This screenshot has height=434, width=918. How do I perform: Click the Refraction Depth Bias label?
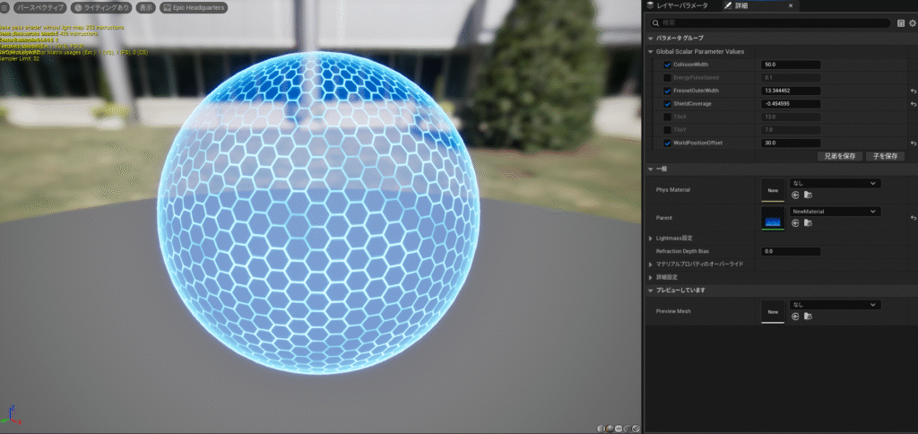682,251
